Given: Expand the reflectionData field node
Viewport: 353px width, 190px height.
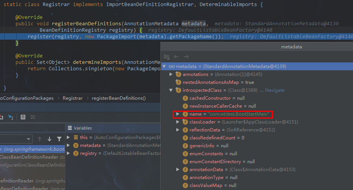Looking at the screenshot, I should point(177,130).
